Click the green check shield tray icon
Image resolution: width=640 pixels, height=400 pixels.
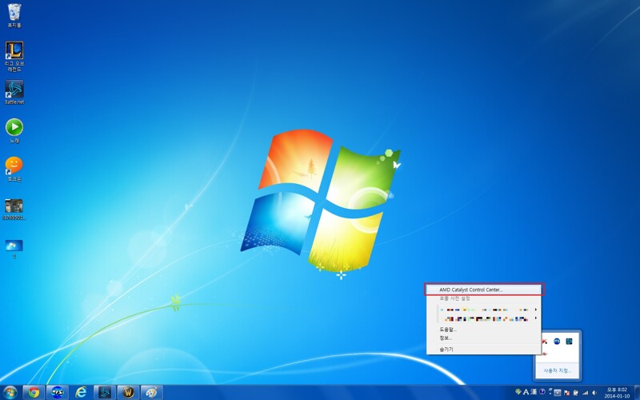point(518,392)
